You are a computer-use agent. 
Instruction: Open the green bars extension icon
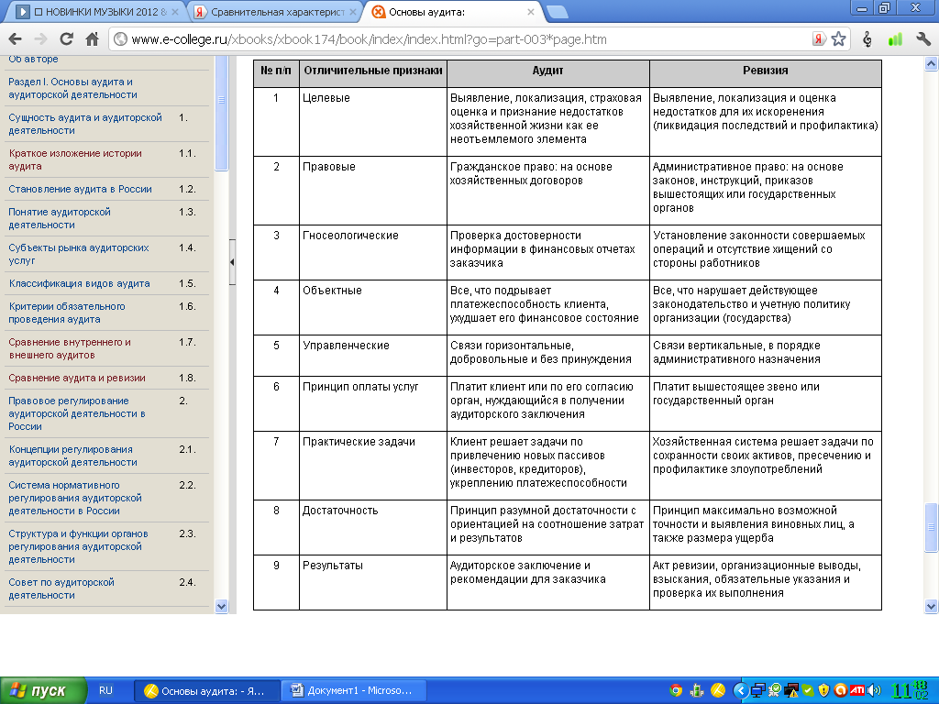click(895, 39)
